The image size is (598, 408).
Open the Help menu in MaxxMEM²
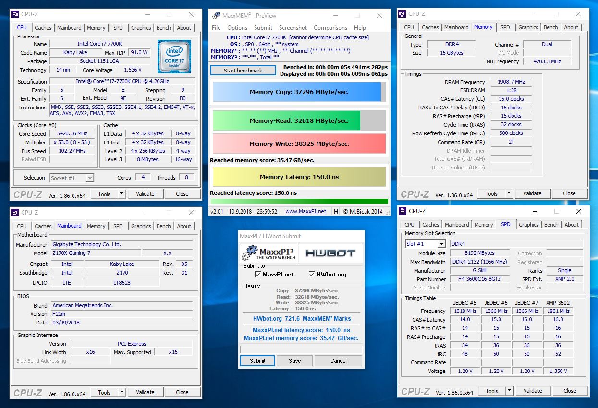[x=360, y=28]
